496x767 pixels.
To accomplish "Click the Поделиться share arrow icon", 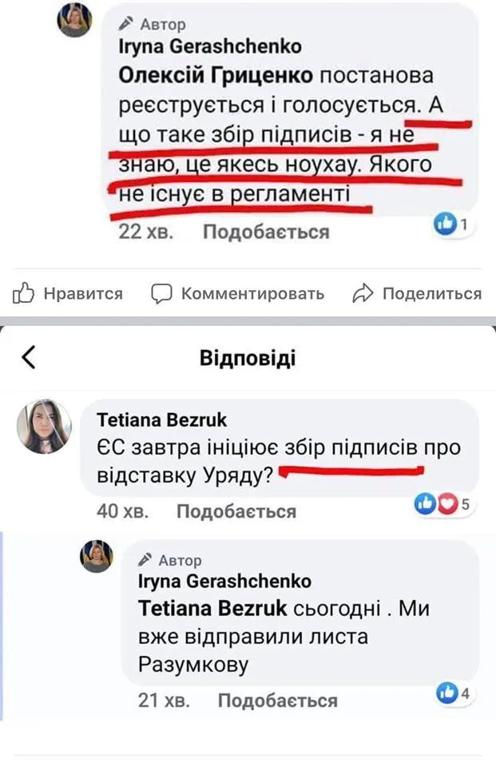I will coord(363,293).
